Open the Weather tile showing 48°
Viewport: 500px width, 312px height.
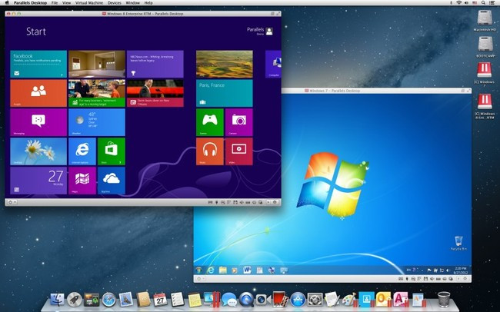[96, 121]
